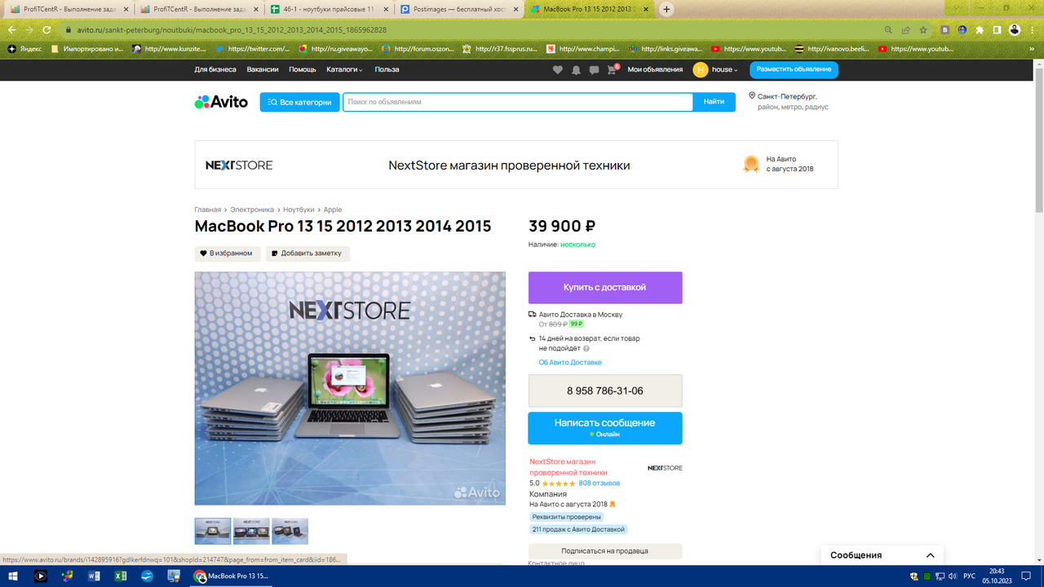This screenshot has height=587, width=1044.
Task: Bookmark this page with star icon
Action: pos(923,29)
